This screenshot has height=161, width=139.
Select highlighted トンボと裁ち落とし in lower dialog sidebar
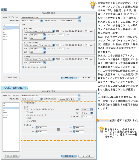(11, 108)
